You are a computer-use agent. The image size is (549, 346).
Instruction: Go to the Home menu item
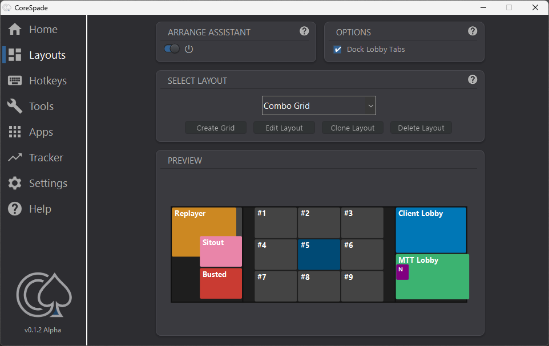tap(43, 30)
